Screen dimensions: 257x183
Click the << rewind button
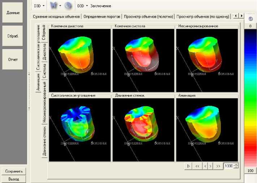[x=197, y=166]
